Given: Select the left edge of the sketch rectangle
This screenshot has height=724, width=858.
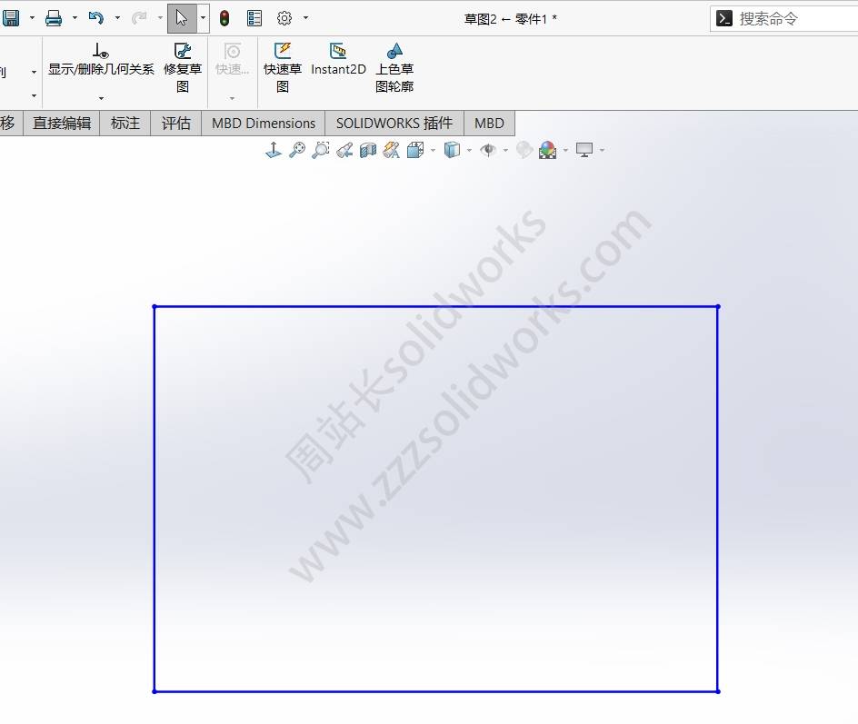Looking at the screenshot, I should [155, 499].
